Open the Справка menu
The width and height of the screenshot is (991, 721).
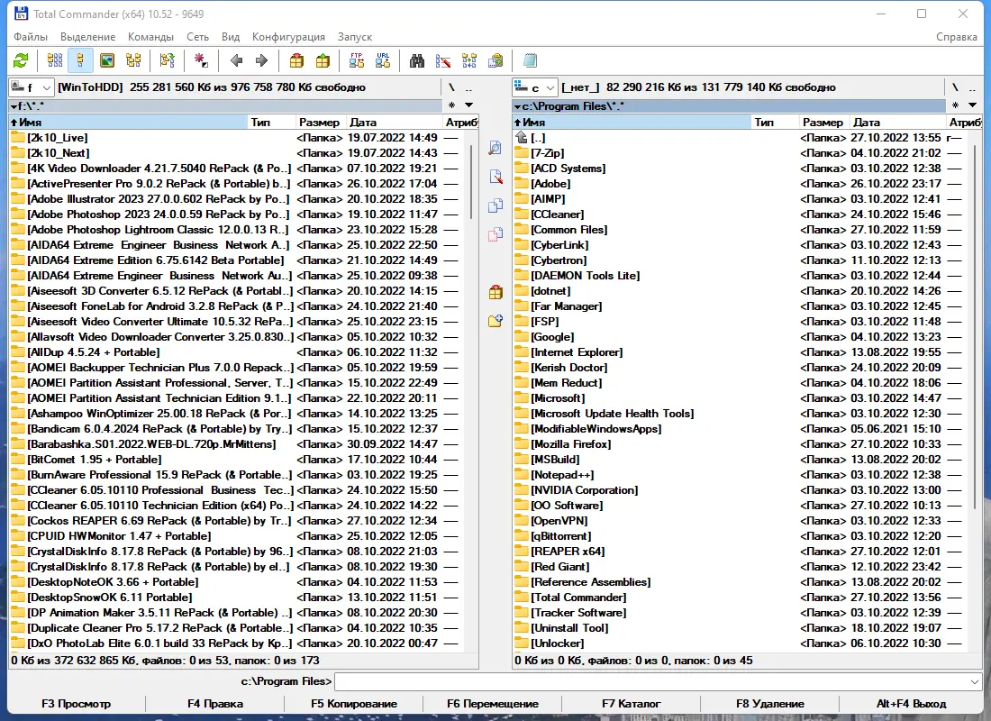tap(958, 37)
